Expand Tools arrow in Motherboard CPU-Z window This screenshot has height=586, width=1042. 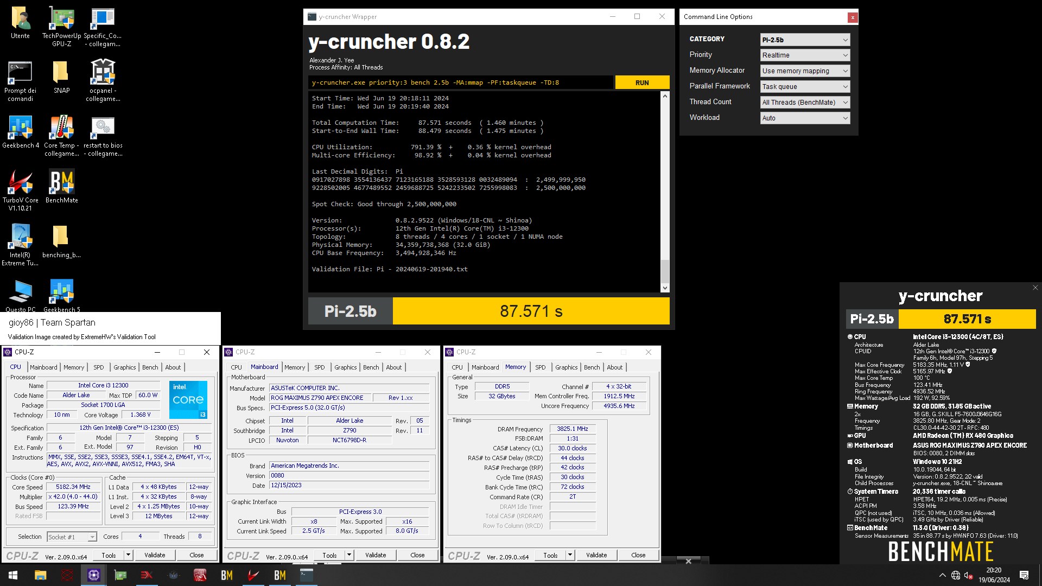[350, 555]
